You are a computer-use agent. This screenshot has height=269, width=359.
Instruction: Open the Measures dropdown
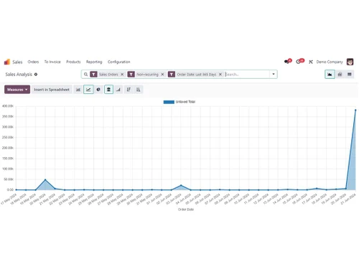(17, 90)
